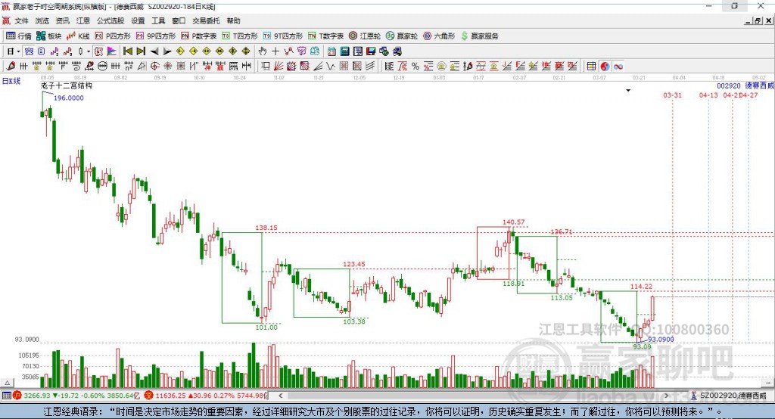
Task: Open the calculator icon
Action: pos(344,51)
